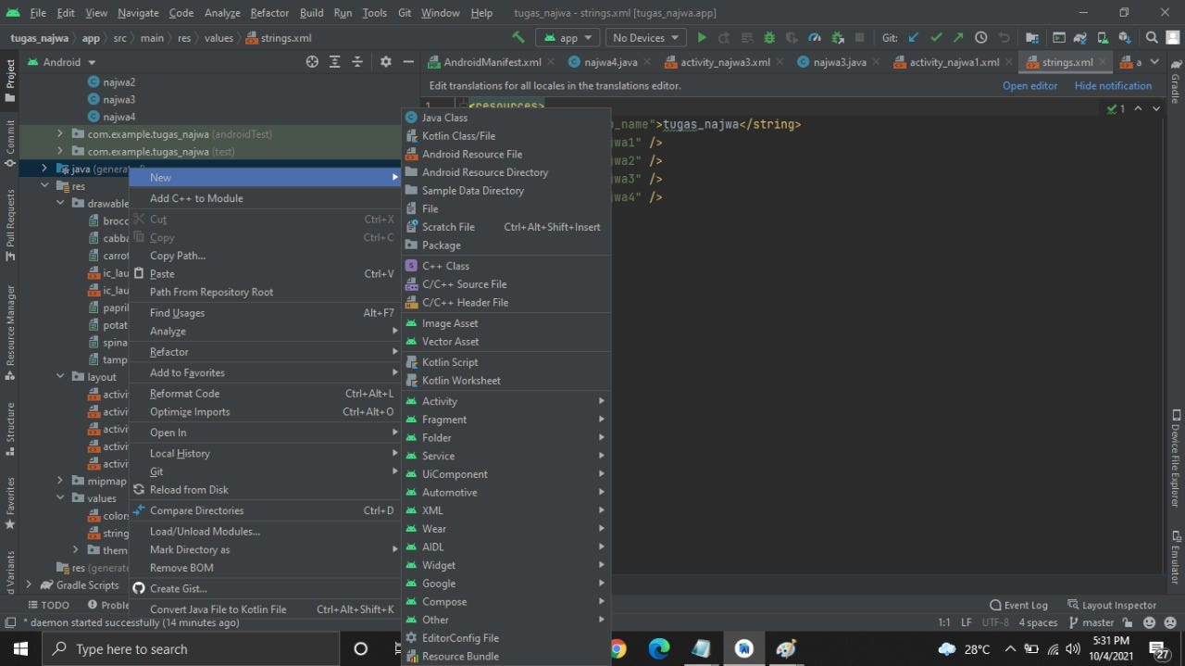Commit changes via the Git checkmark icon
Image resolution: width=1185 pixels, height=666 pixels.
pyautogui.click(x=935, y=37)
